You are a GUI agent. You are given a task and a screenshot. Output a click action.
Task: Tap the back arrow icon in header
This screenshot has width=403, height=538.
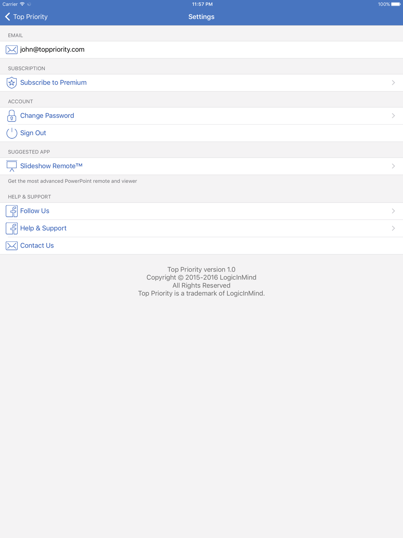8,17
